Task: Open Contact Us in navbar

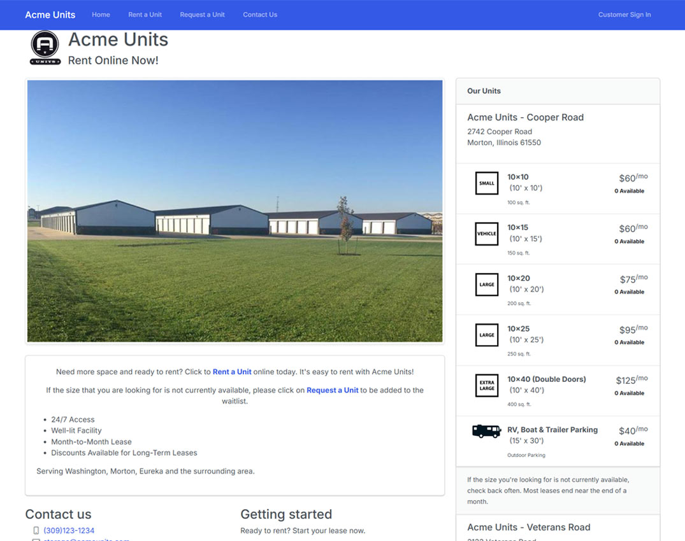Action: 260,15
